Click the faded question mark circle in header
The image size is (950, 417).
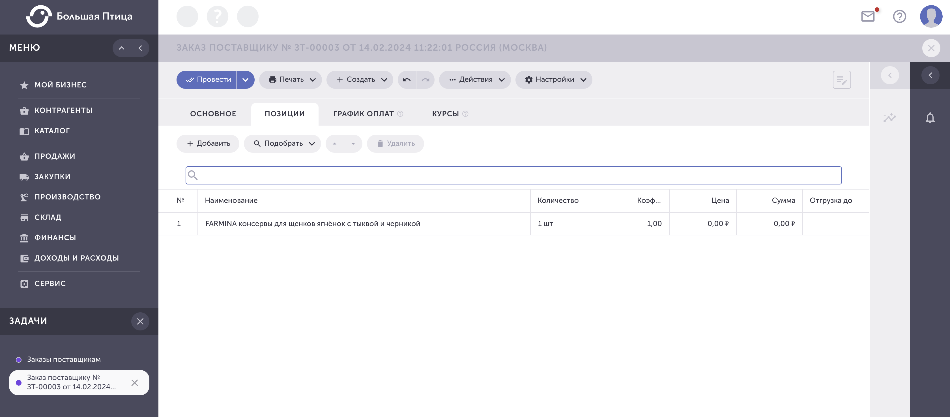click(x=217, y=16)
